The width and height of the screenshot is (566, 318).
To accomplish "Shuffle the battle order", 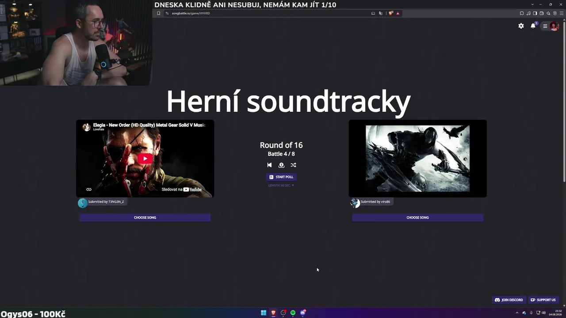I will coord(293,165).
